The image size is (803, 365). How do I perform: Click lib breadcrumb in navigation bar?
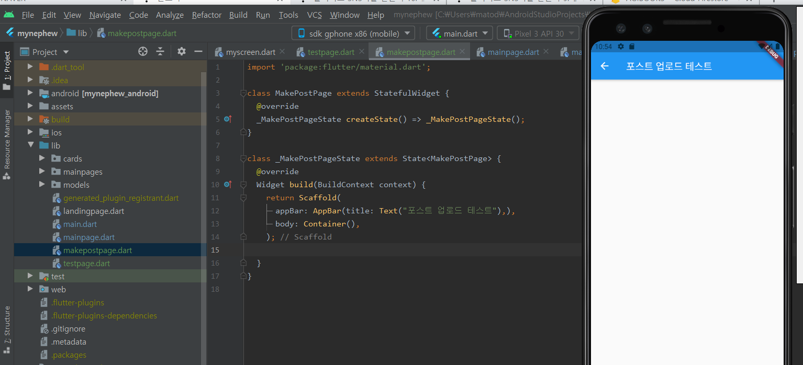coord(76,33)
